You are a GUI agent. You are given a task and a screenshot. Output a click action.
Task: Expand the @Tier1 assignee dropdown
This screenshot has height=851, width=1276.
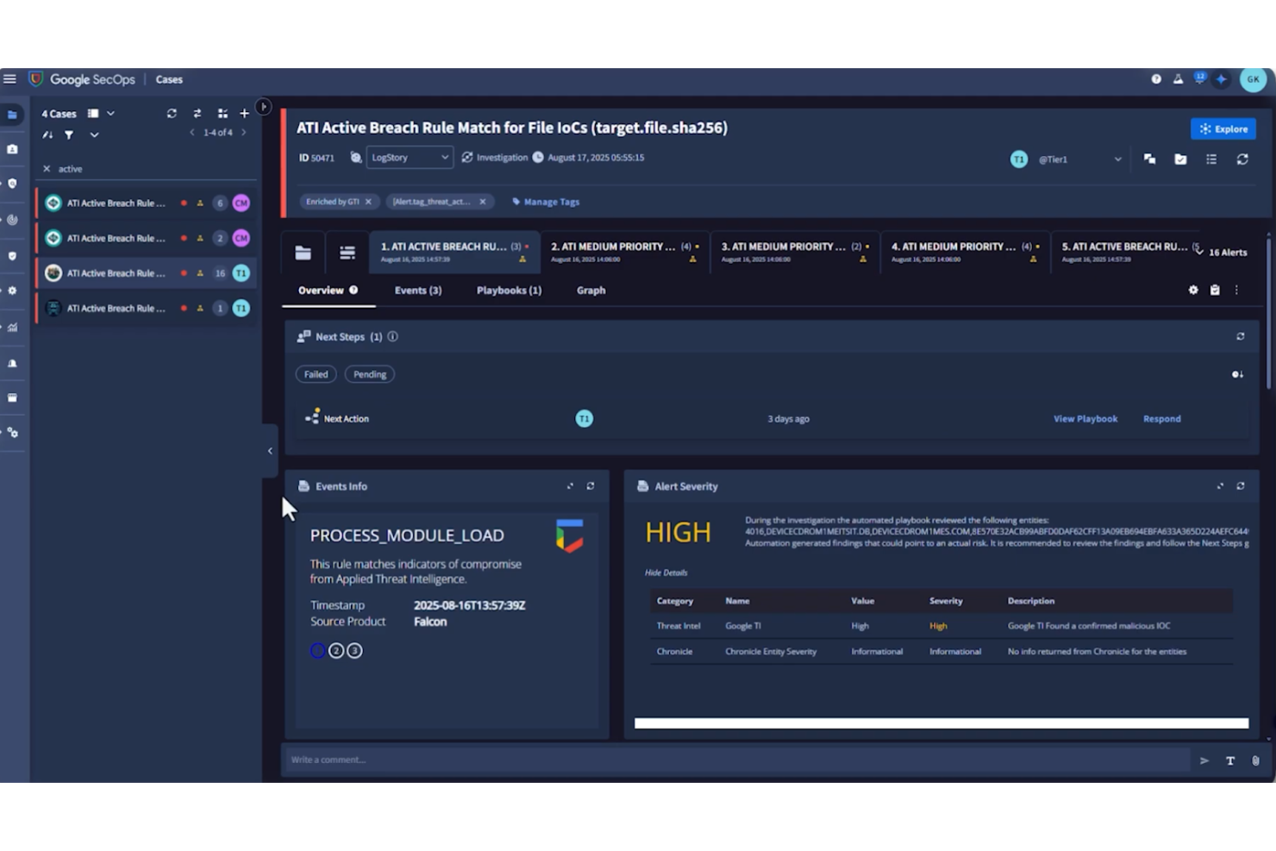tap(1118, 159)
